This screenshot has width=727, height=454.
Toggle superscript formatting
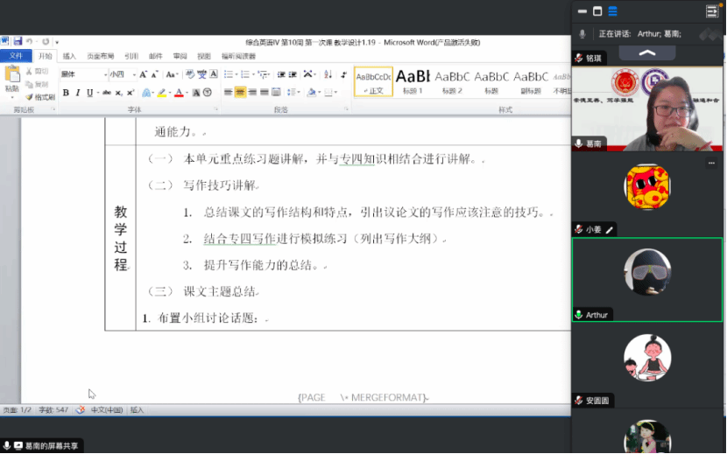point(131,93)
